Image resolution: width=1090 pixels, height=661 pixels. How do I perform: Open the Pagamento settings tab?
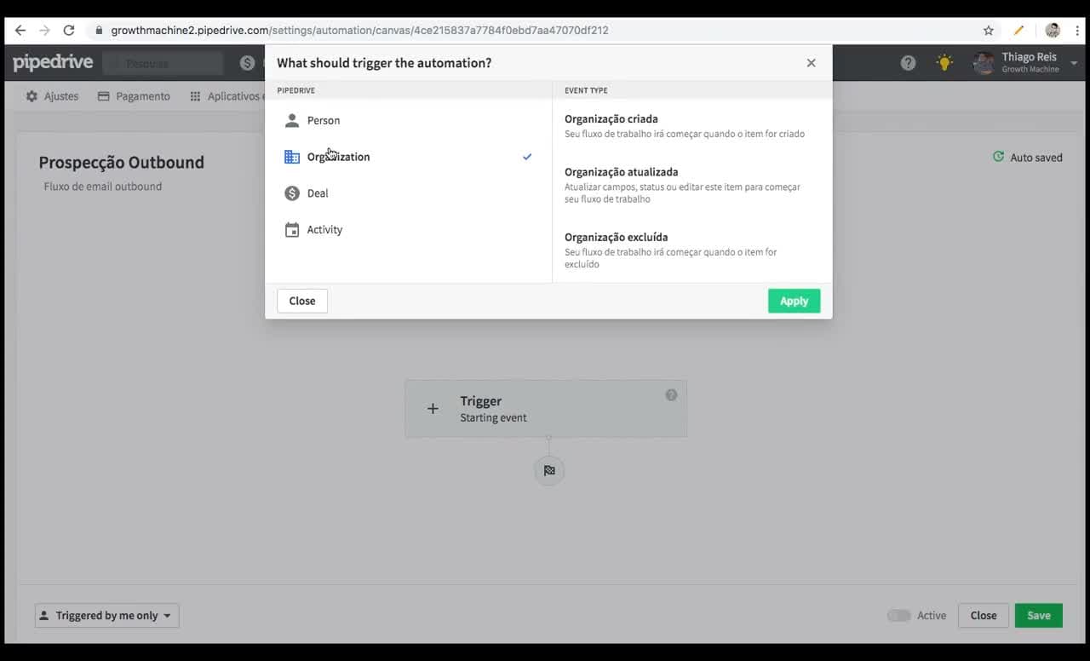(x=134, y=96)
